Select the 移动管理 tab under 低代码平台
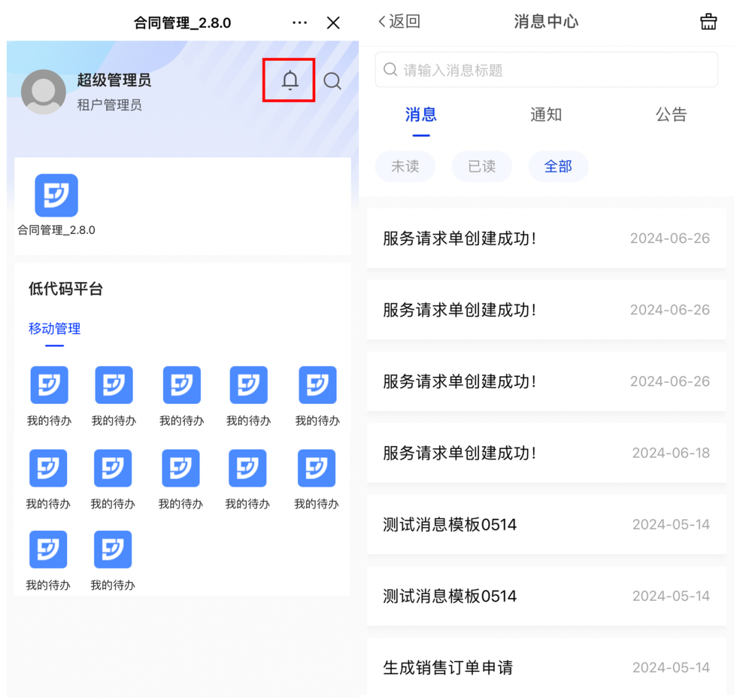 55,328
